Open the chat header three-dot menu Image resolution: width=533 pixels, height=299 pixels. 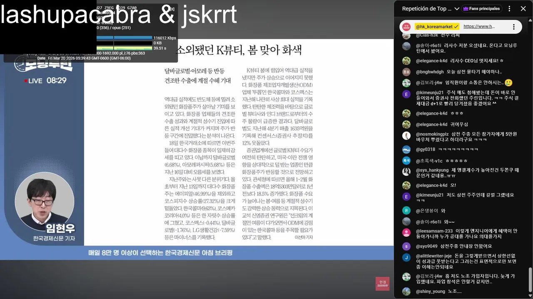tap(509, 9)
